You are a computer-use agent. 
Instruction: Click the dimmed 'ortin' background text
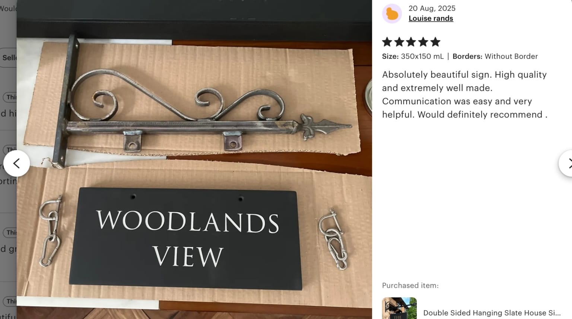pos(8,181)
